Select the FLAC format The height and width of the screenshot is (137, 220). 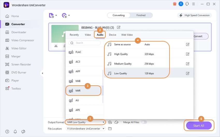(x=84, y=52)
